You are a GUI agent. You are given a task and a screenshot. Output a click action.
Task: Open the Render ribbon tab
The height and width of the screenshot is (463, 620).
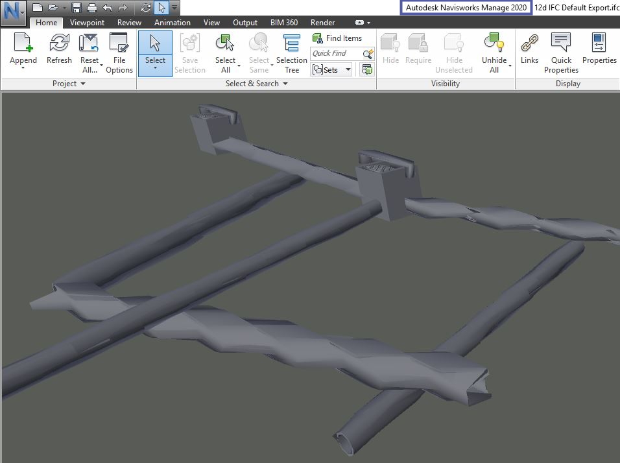click(323, 23)
